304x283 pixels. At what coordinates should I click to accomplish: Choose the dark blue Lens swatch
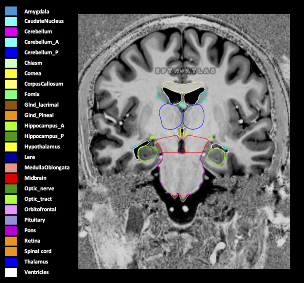coord(11,157)
